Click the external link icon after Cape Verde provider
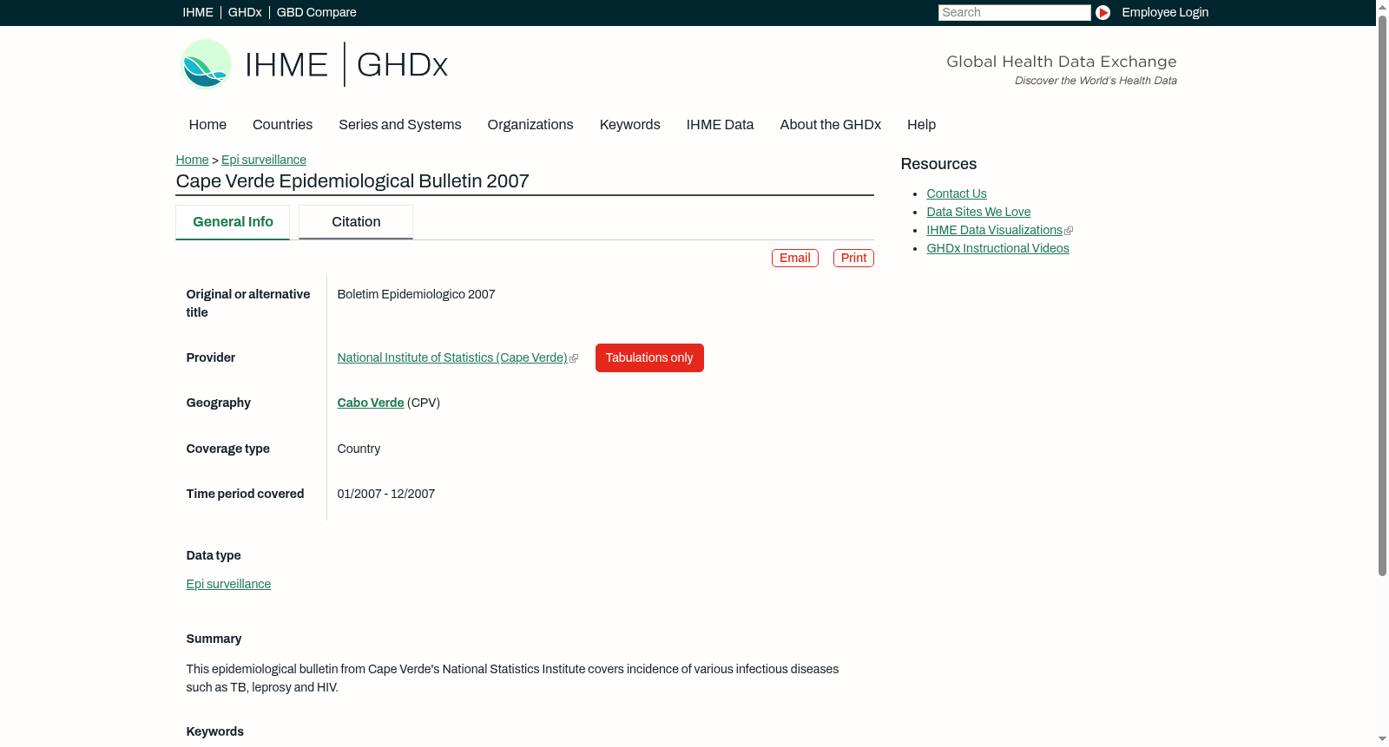 [x=574, y=358]
